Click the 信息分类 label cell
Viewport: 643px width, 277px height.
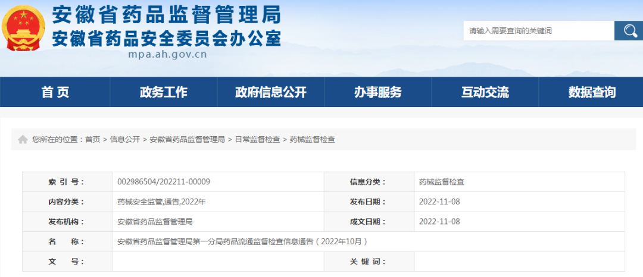click(369, 182)
